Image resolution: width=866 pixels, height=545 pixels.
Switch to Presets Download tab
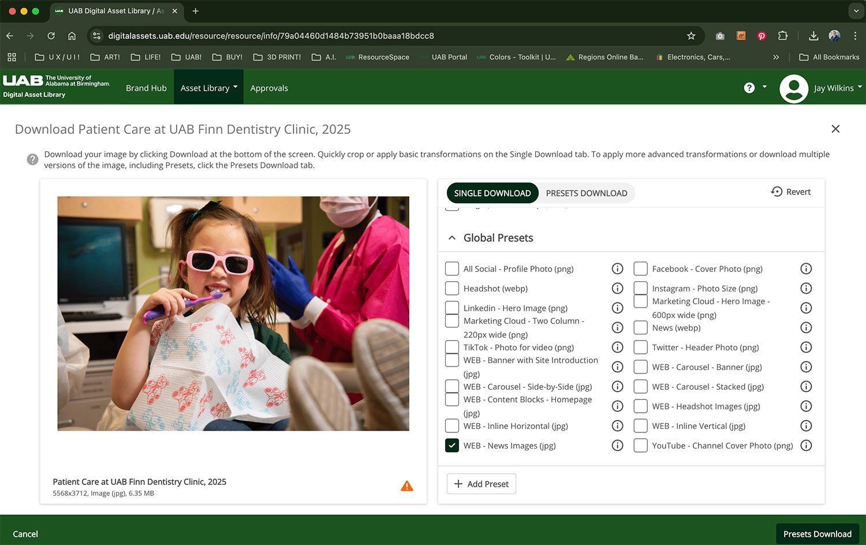pos(586,193)
